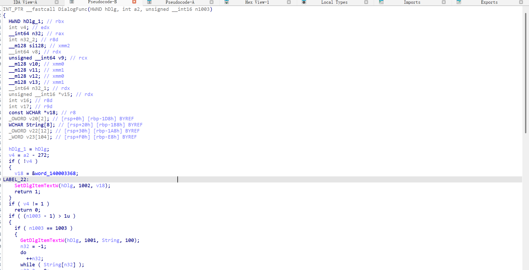Select the GetDlgItemTextW function call

point(42,240)
